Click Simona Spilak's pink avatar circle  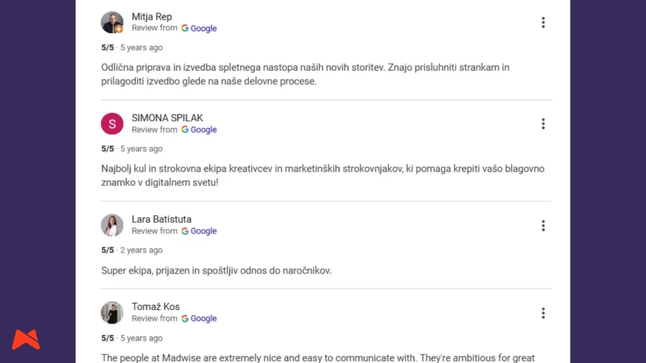(x=112, y=124)
